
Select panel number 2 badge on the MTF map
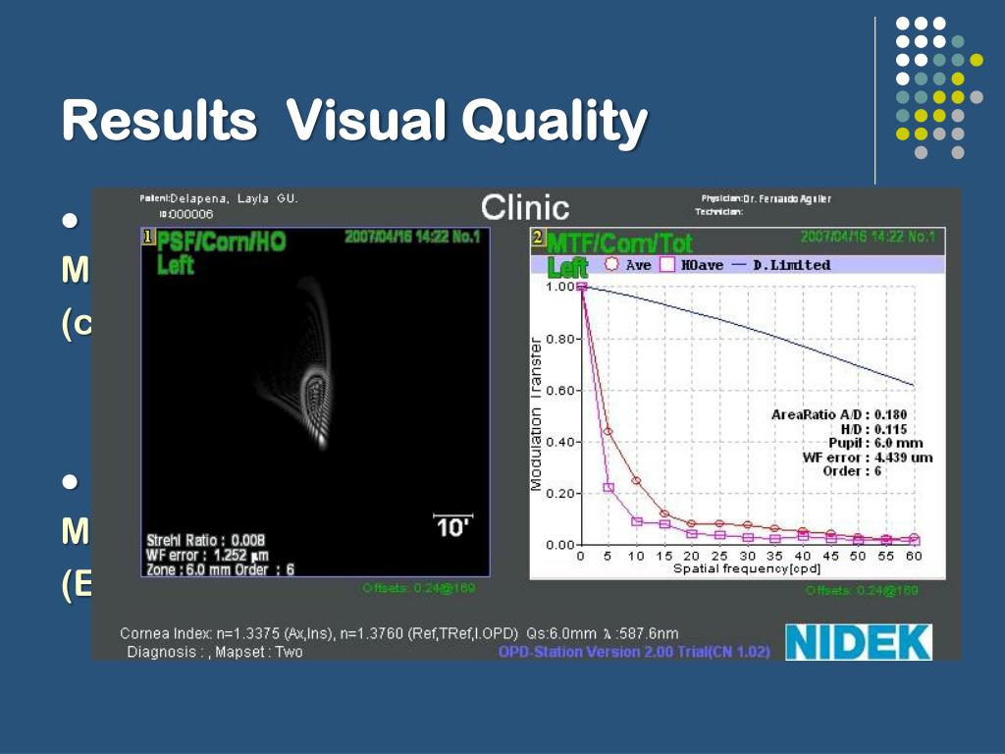[x=538, y=238]
